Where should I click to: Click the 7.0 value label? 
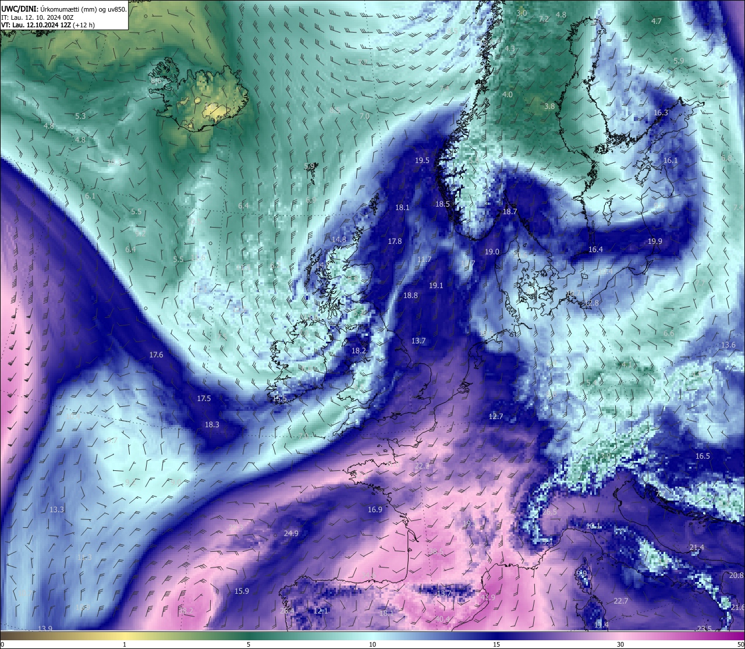pyautogui.click(x=364, y=116)
